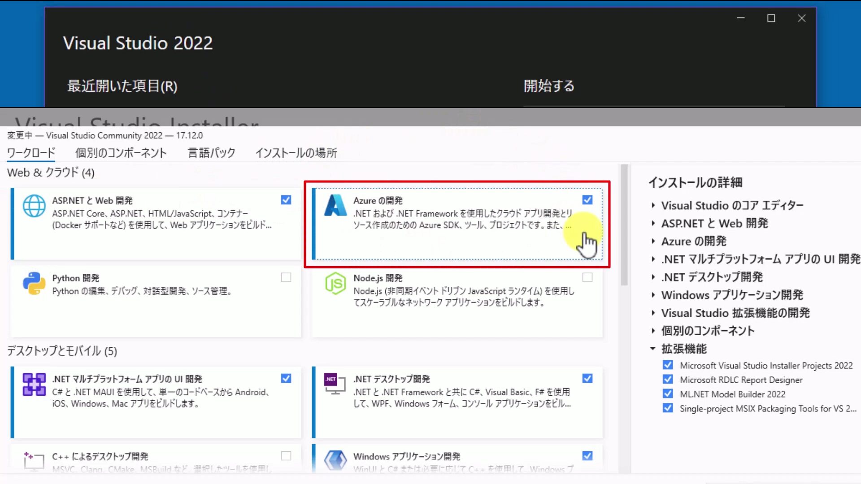Expand Visual Studio 拡張機能の開発 details
Image resolution: width=861 pixels, height=484 pixels.
click(x=653, y=313)
